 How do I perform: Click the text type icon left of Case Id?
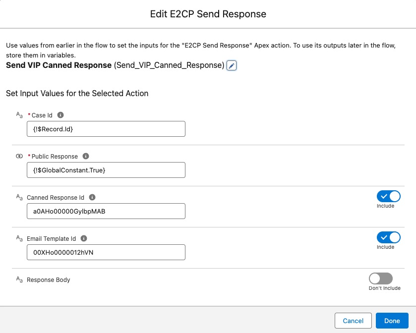click(19, 115)
